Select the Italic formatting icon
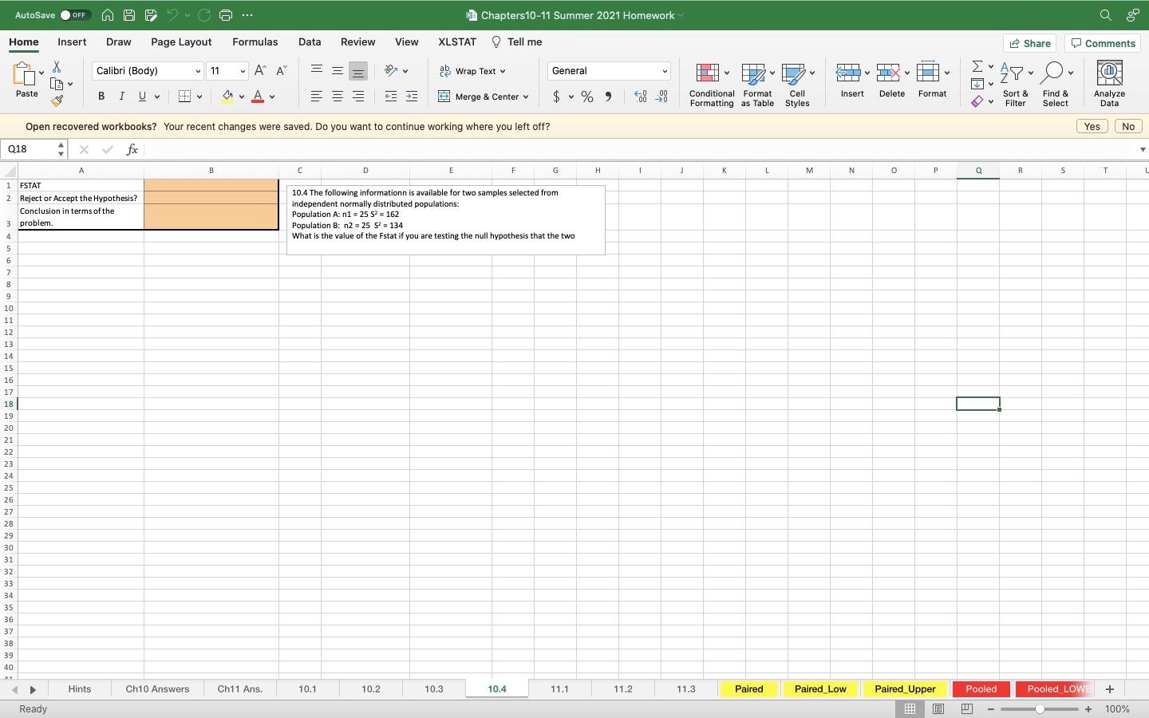The width and height of the screenshot is (1149, 718). click(121, 96)
